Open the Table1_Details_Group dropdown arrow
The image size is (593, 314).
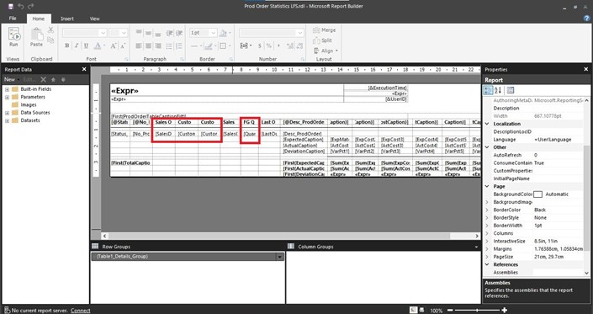coord(280,257)
